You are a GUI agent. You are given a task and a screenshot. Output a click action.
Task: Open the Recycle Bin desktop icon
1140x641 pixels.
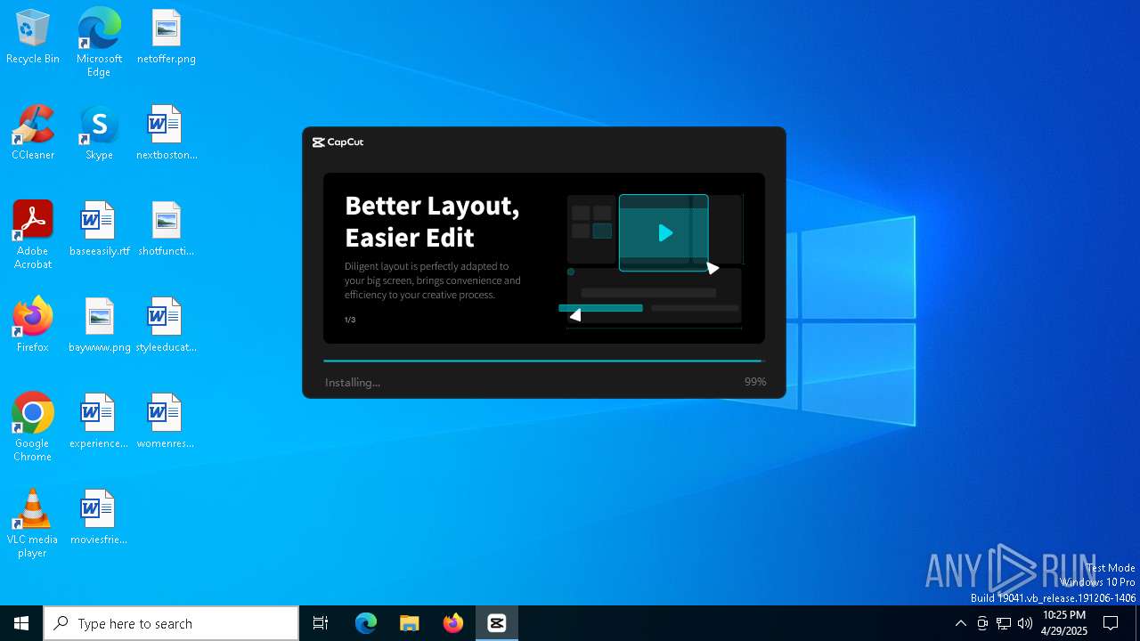coord(32,37)
